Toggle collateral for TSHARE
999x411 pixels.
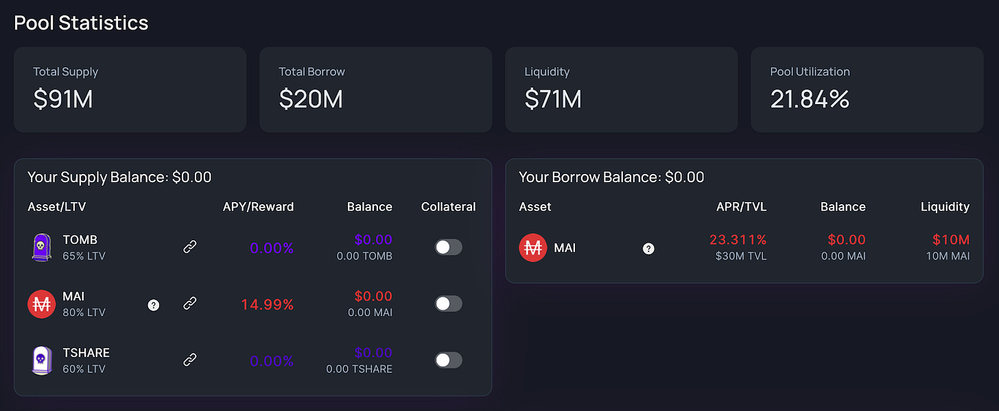[448, 360]
